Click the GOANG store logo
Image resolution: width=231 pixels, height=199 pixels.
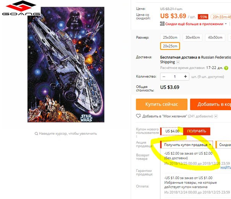pos(21,8)
